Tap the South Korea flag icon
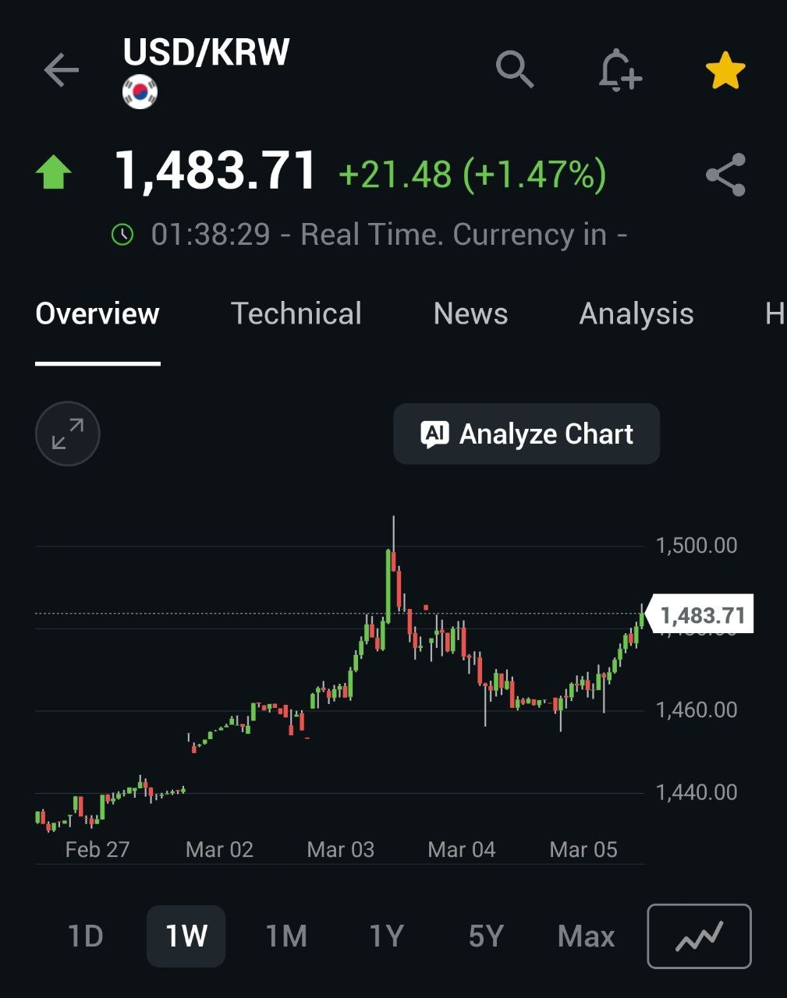This screenshot has height=998, width=787. 140,92
